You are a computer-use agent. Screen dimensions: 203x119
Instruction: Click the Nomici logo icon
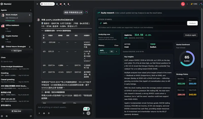tap(2, 4)
